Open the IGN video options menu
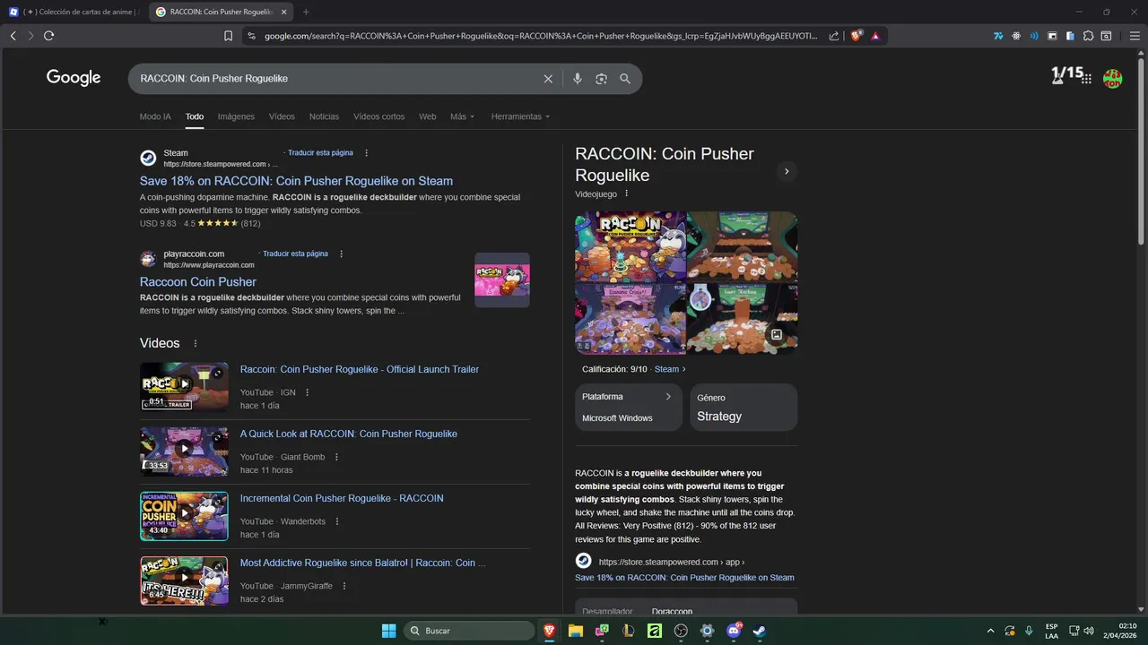The height and width of the screenshot is (645, 1148). 307,392
